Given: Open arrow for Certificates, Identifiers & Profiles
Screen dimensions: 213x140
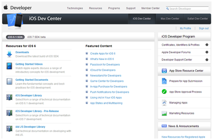Looking at the screenshot, I should (x=207, y=45).
